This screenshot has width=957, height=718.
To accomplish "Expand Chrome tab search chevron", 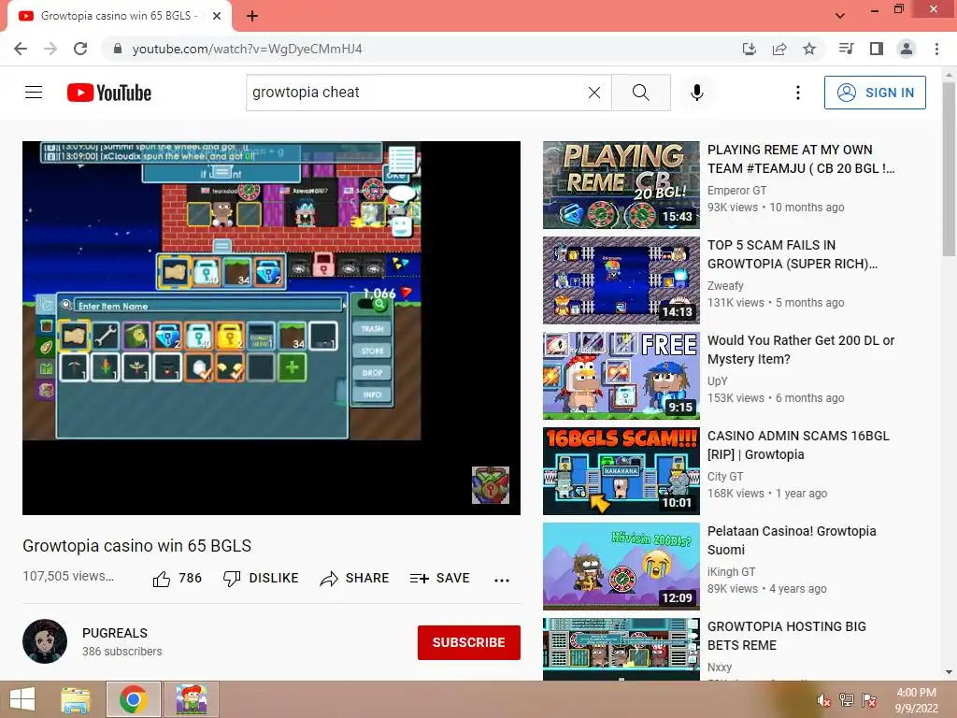I will click(x=840, y=16).
